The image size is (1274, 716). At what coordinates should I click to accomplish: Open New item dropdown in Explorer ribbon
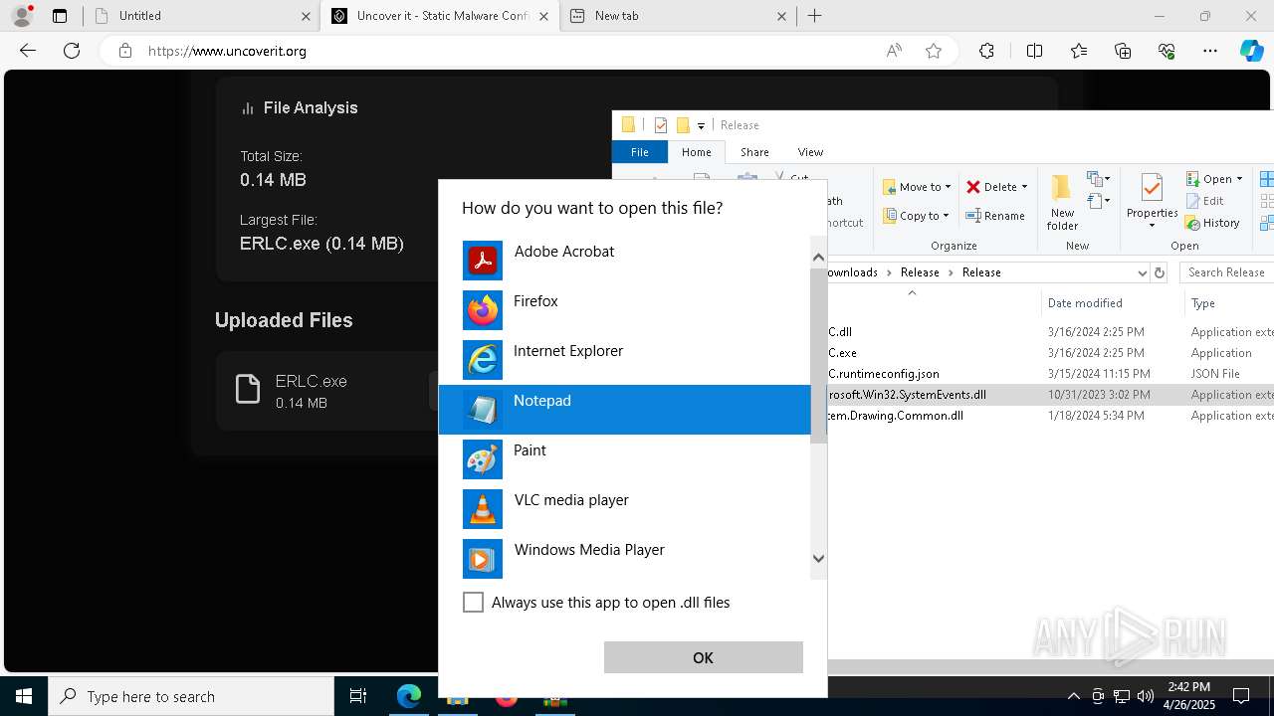click(1098, 179)
